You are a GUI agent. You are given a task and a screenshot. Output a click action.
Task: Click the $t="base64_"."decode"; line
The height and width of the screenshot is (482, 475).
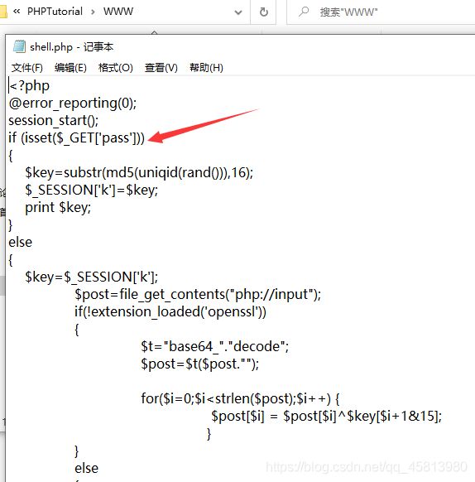coord(215,347)
